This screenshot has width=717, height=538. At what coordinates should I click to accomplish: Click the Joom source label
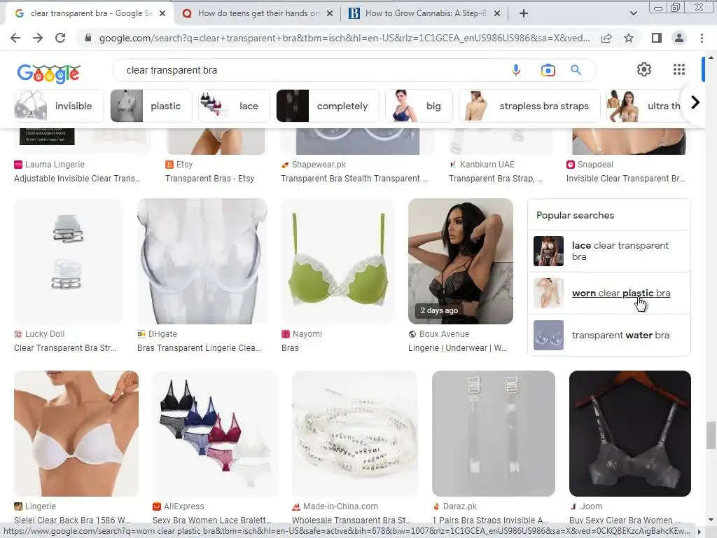point(591,506)
